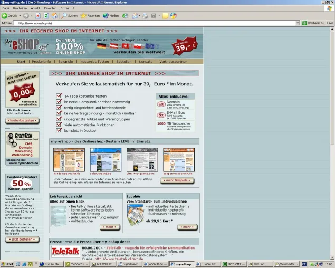Open the Beispiele navigation tab

click(65, 62)
